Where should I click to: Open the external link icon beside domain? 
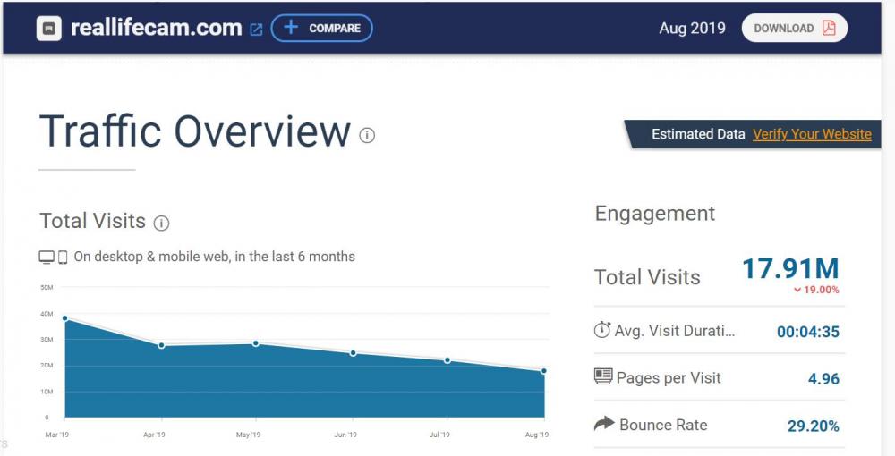256,30
